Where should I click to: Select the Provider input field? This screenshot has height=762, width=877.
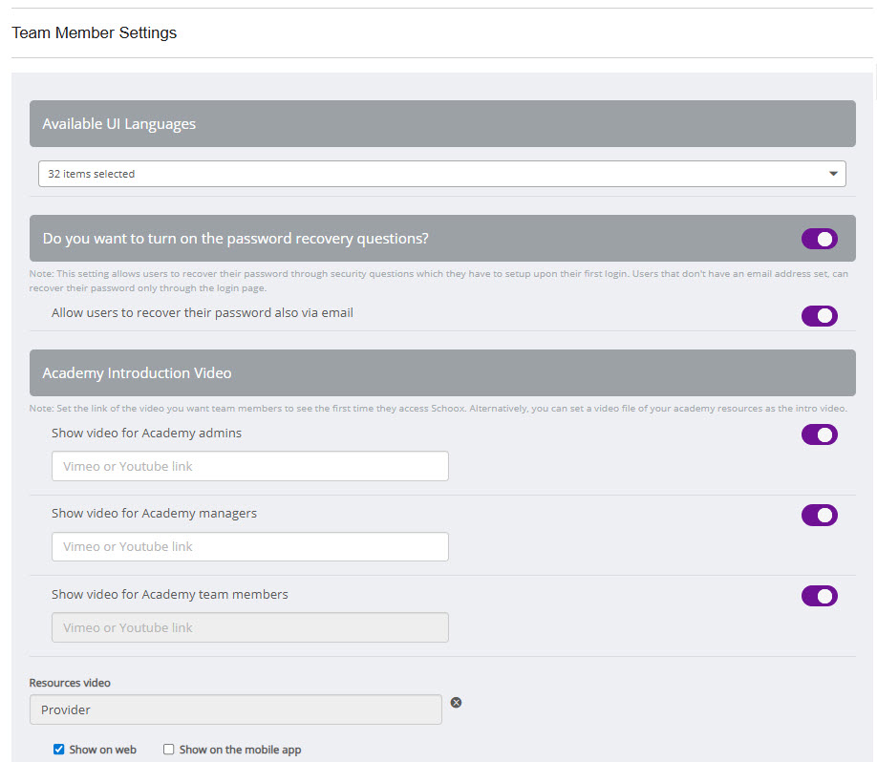tap(235, 709)
